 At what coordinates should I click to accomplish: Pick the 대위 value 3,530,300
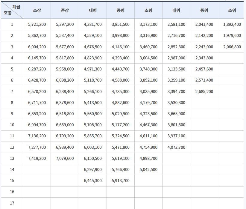pos(176,103)
